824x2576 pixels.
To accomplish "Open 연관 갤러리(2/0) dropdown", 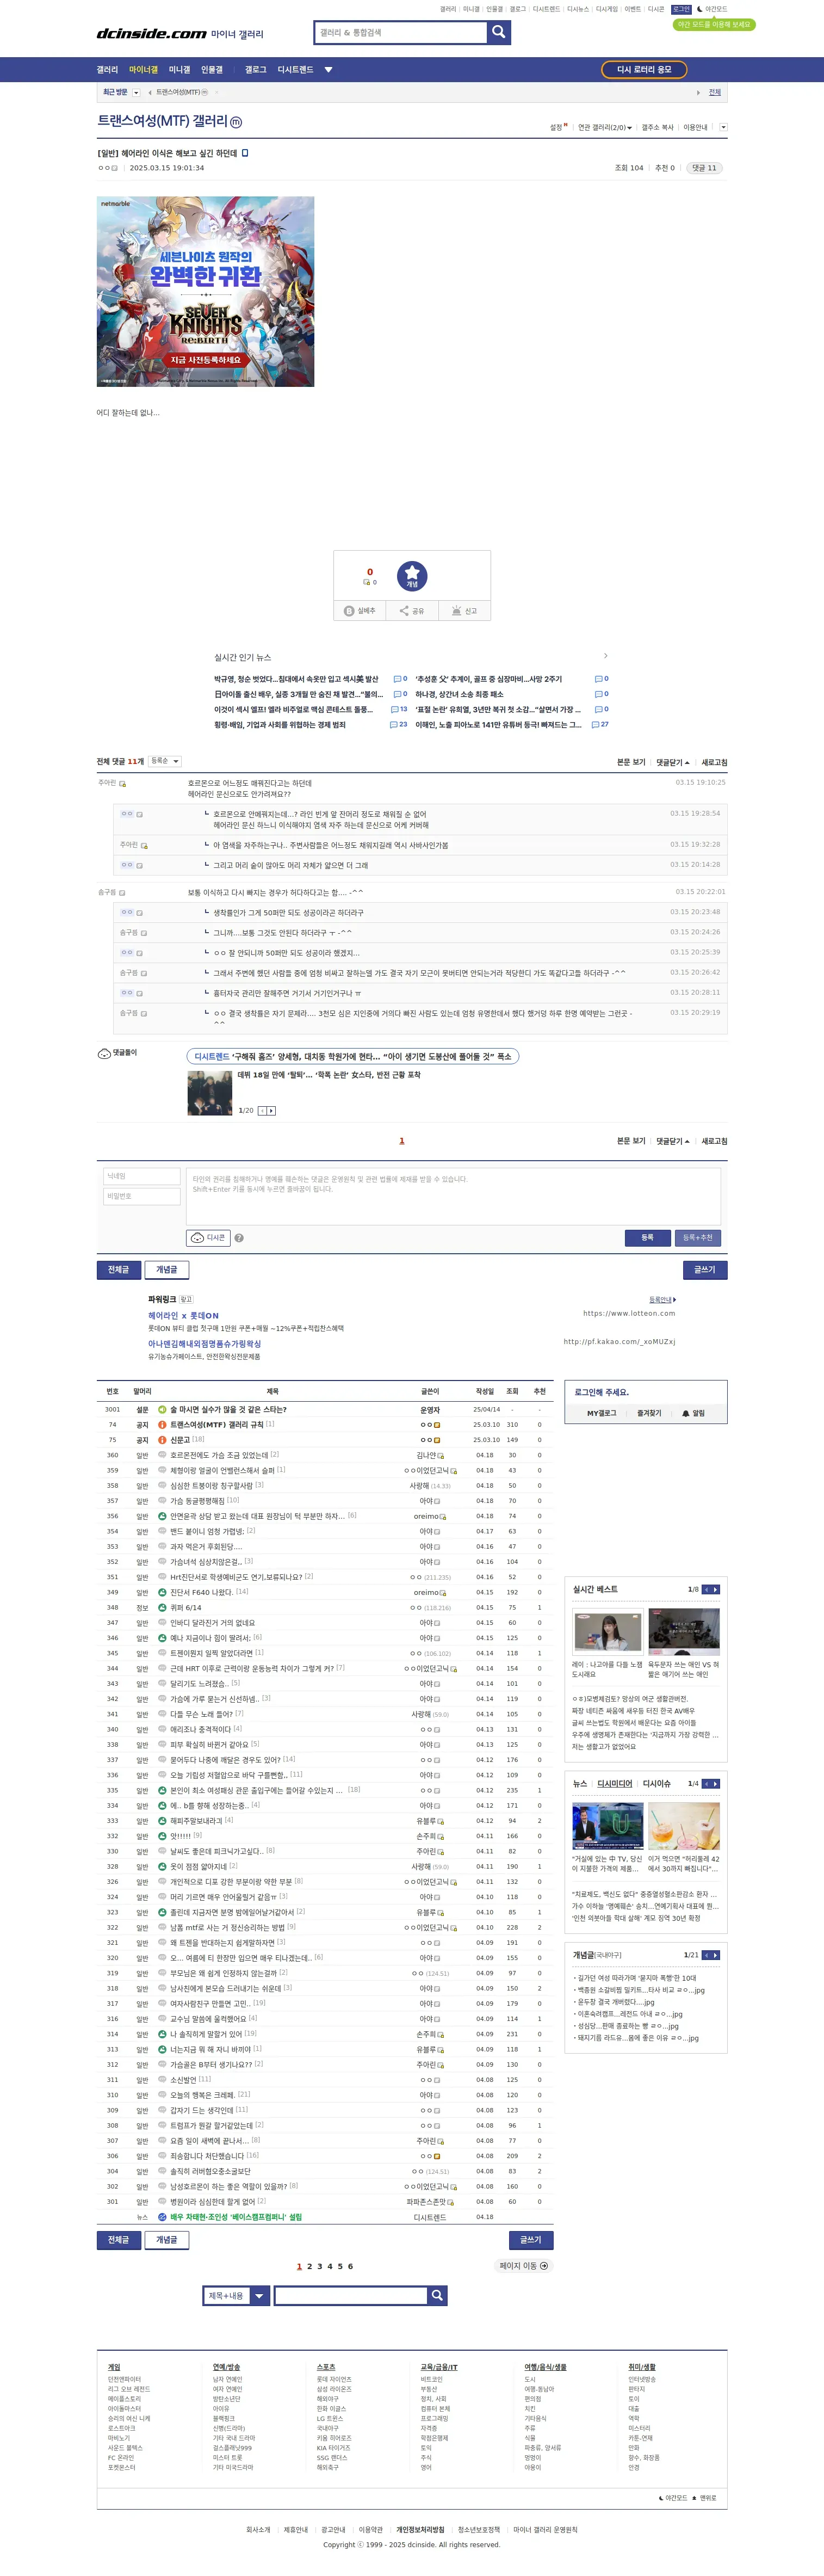I will [x=604, y=128].
